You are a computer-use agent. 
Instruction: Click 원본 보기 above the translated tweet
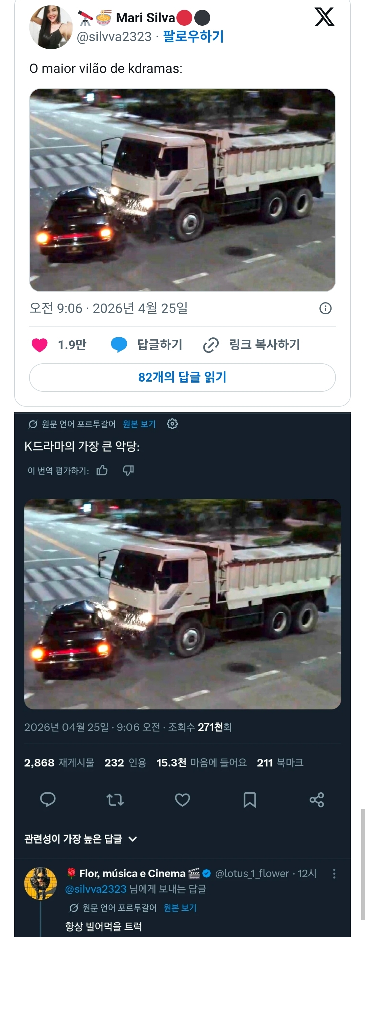point(139,424)
